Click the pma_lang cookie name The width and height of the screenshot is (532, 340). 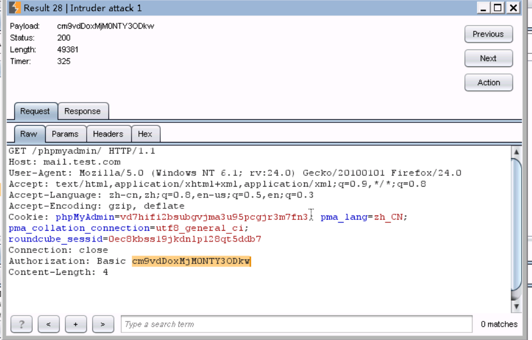coord(344,217)
